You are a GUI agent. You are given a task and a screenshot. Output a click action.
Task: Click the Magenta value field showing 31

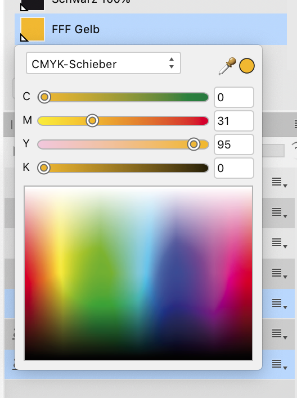coord(234,121)
